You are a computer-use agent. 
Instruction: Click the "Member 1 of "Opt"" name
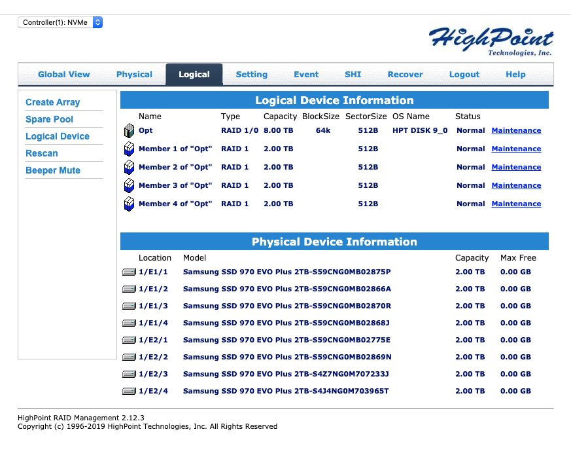pos(175,149)
